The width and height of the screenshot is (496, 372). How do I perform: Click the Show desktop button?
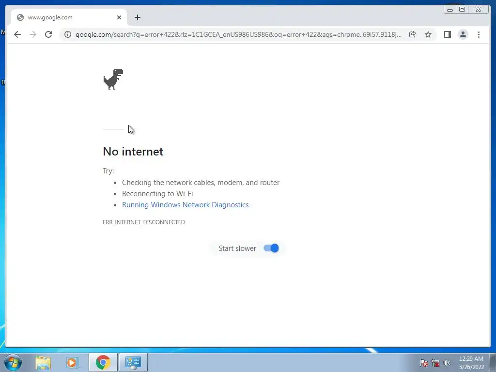(493, 363)
